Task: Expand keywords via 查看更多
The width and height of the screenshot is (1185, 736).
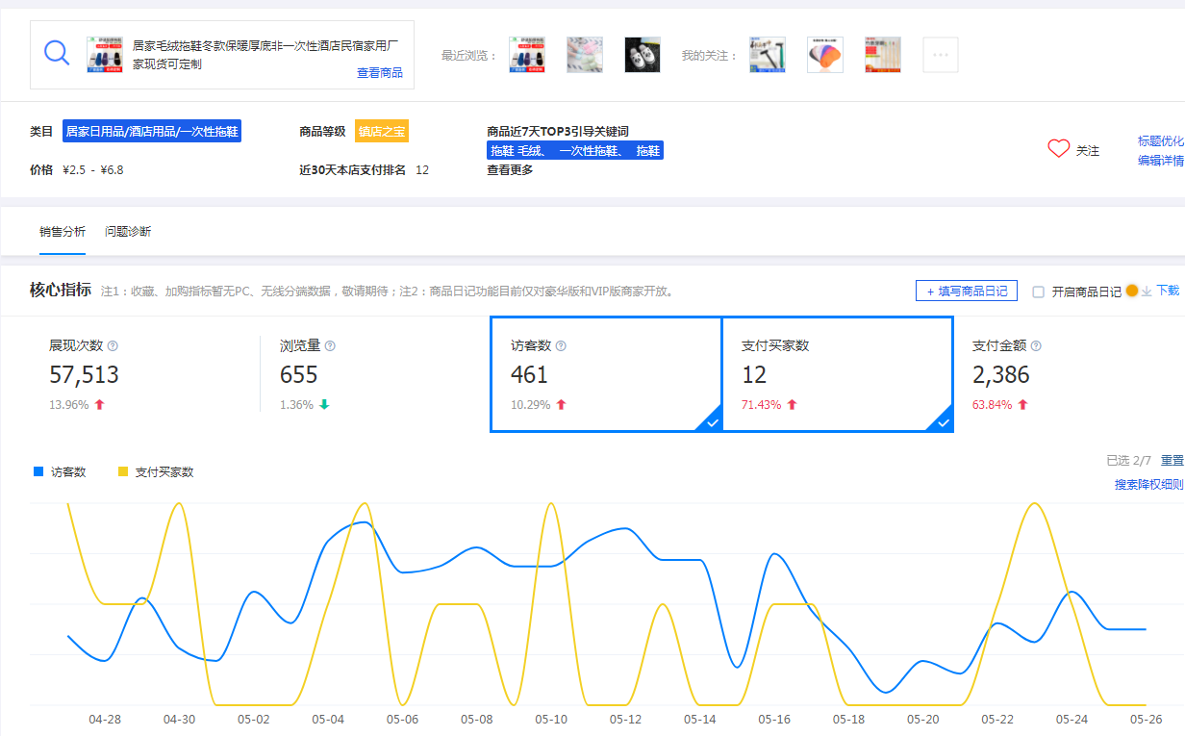Action: [510, 170]
